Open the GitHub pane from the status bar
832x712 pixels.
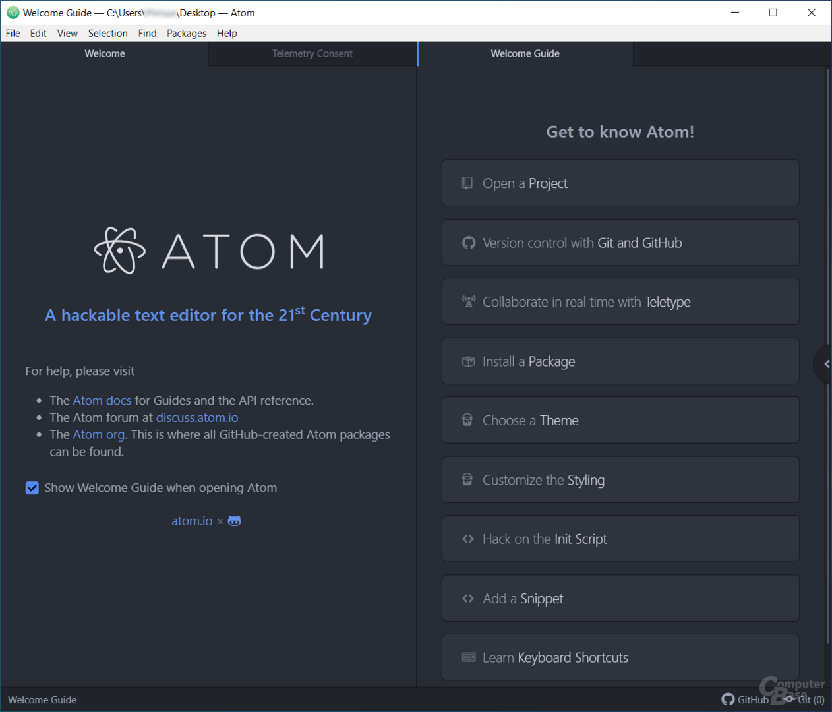[746, 699]
